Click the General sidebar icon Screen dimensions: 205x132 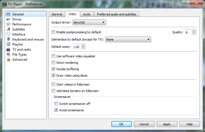tap(8, 14)
